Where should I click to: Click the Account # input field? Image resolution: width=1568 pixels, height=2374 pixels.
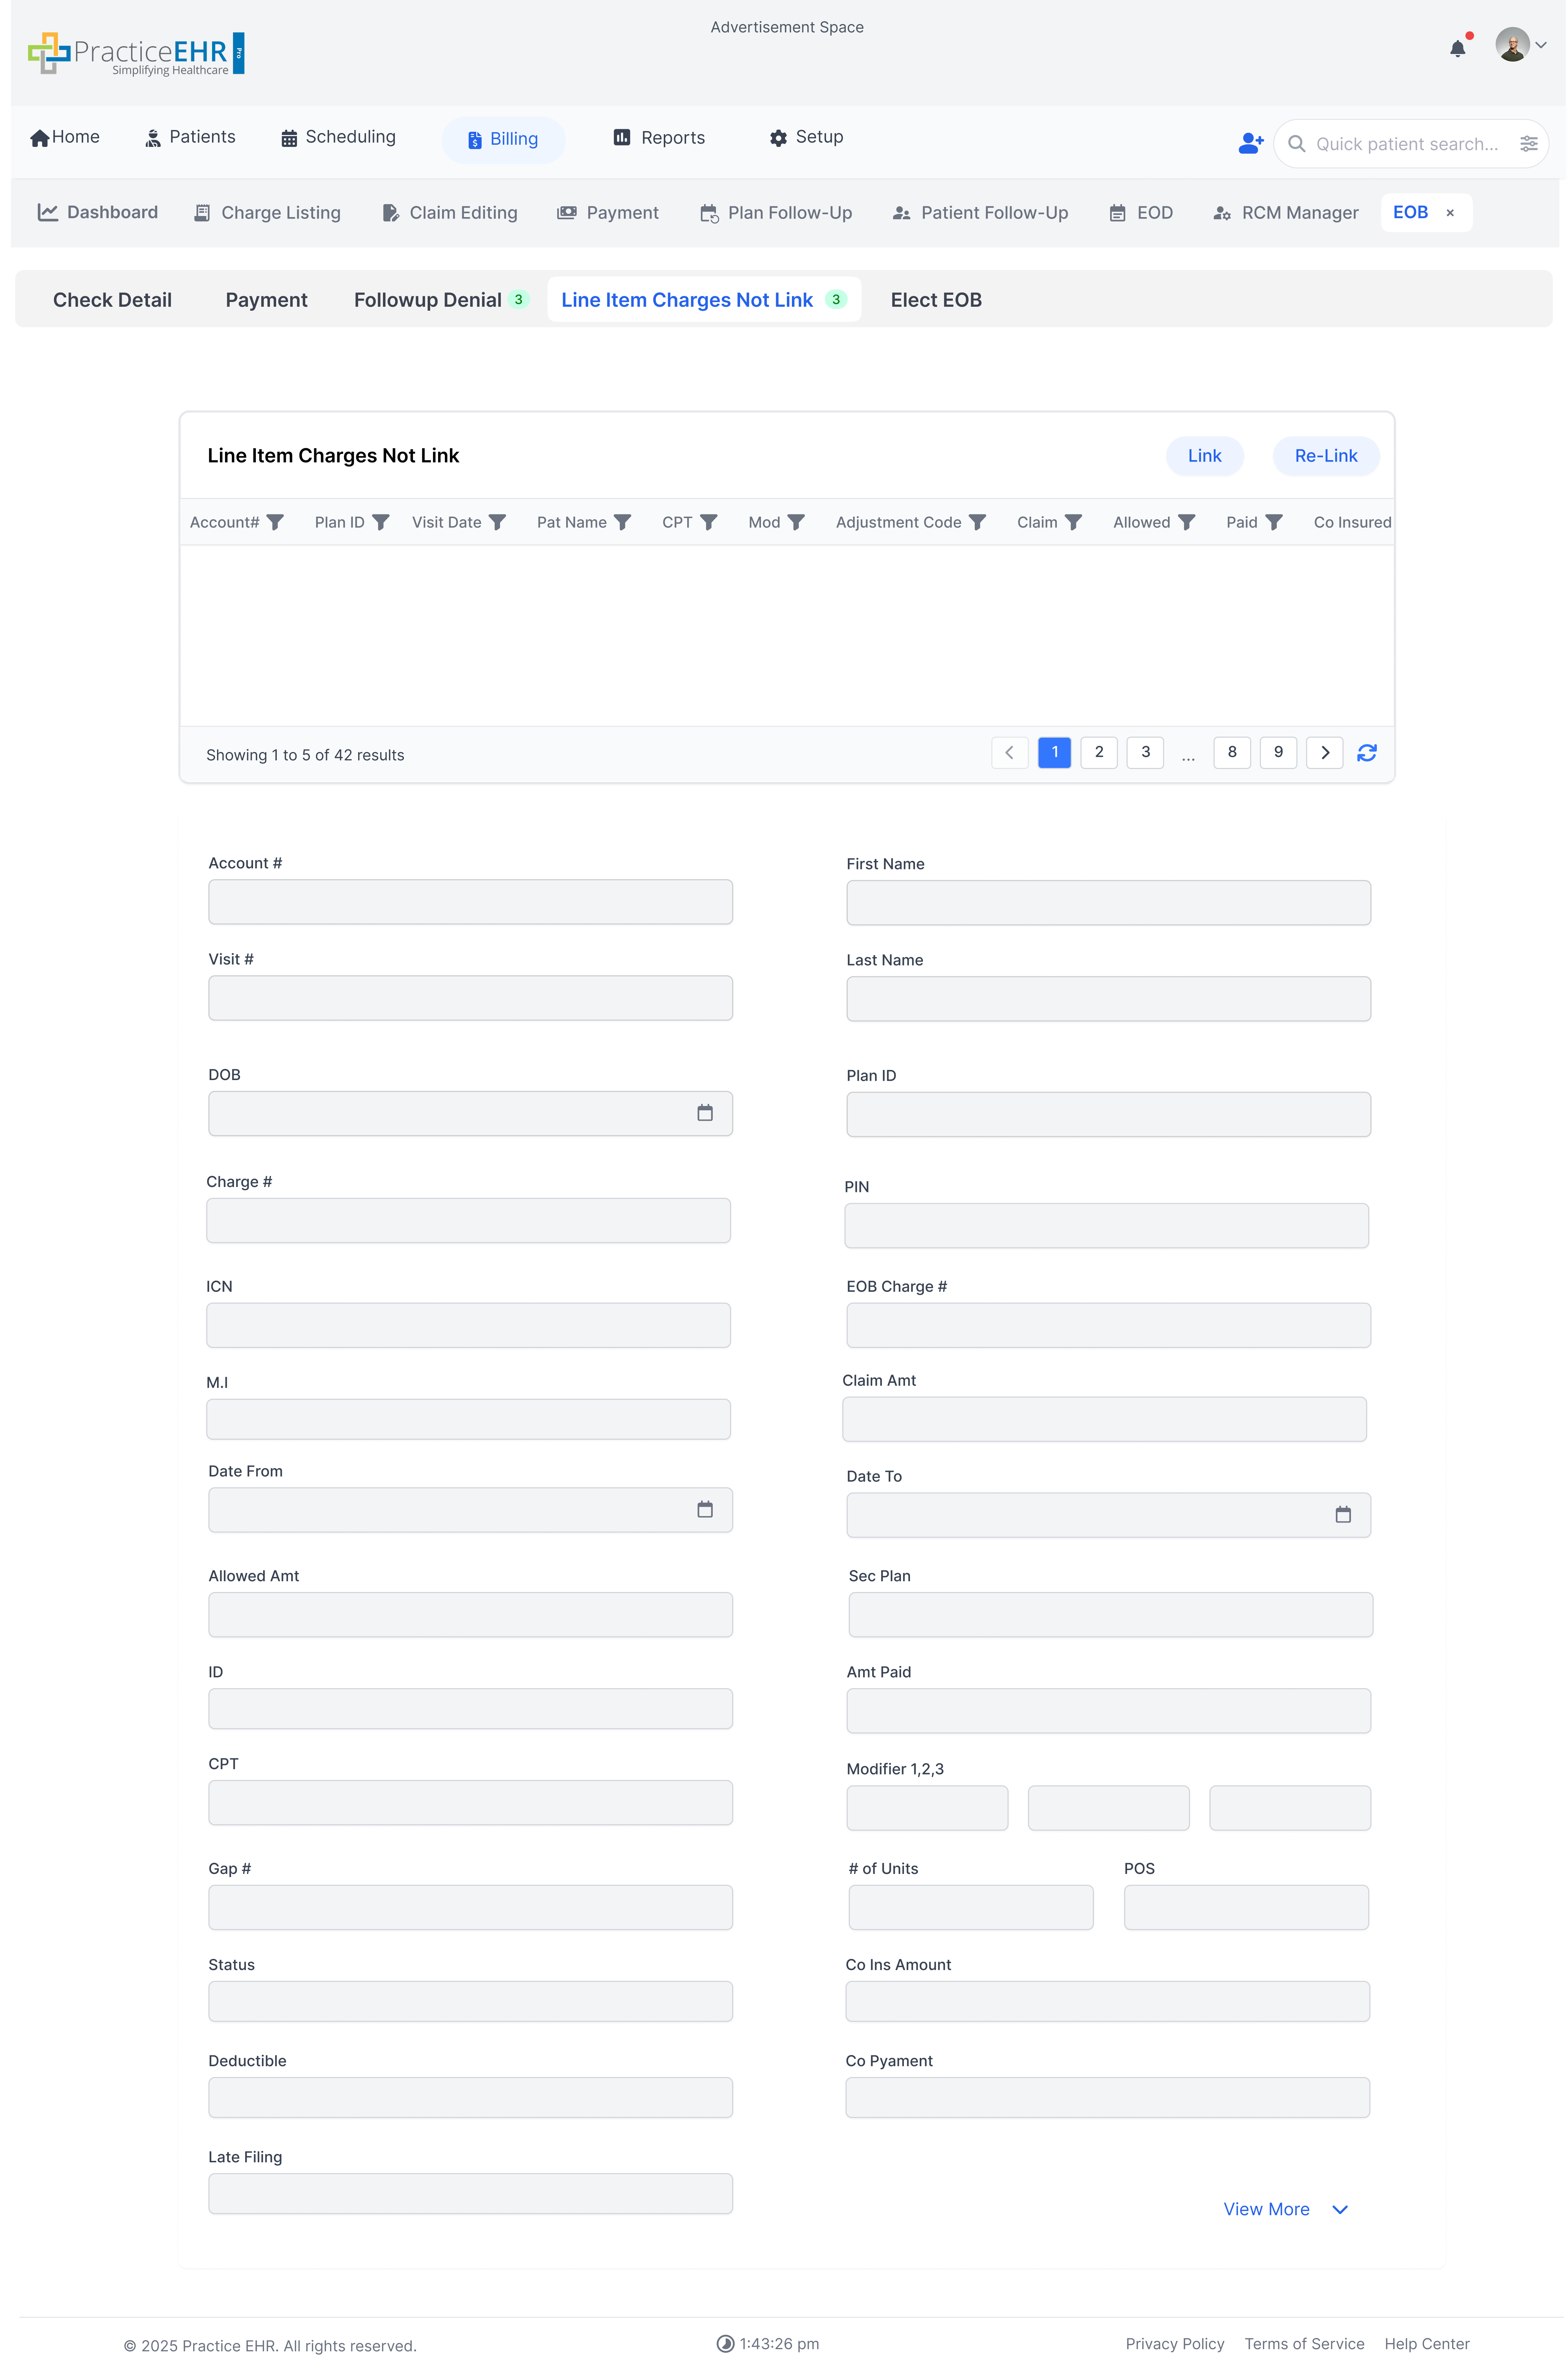[x=470, y=902]
